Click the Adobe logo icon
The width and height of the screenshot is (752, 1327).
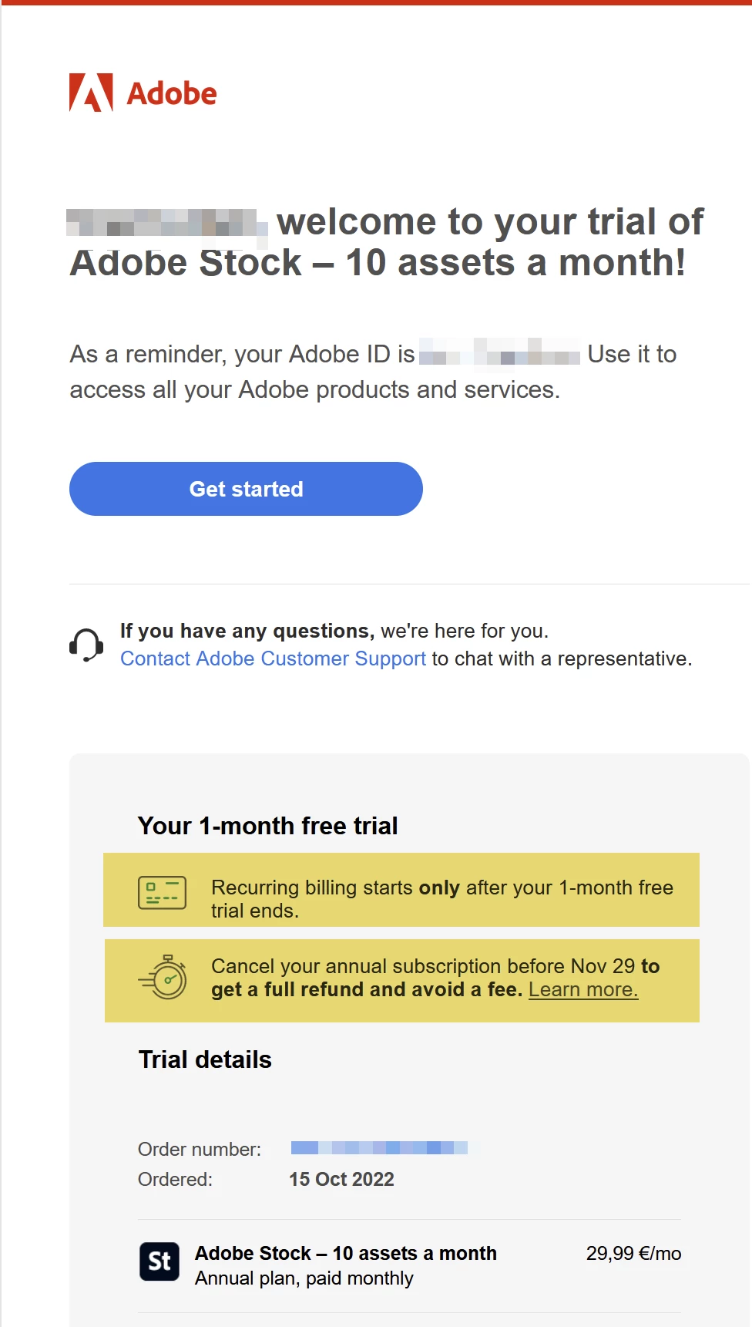(x=91, y=93)
